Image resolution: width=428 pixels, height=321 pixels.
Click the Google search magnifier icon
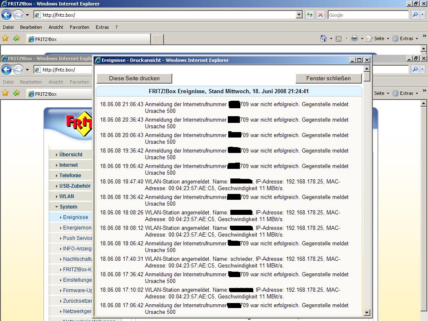[415, 15]
